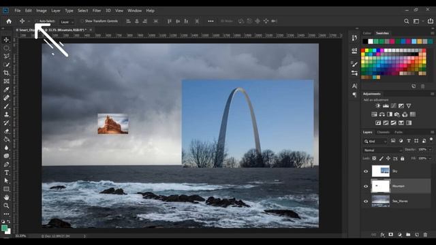Viewport: 436px width, 245px height.
Task: Add a Brightness/Contrast adjustment
Action: [x=378, y=106]
